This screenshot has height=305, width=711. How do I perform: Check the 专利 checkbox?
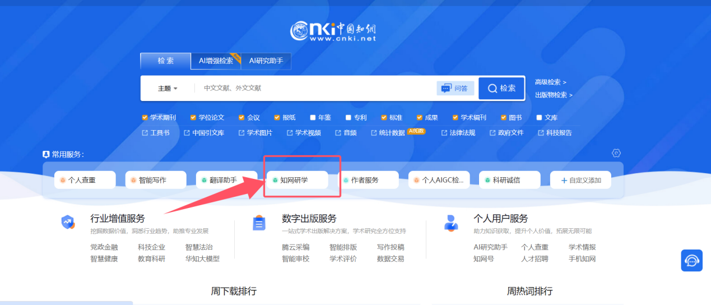tap(348, 118)
